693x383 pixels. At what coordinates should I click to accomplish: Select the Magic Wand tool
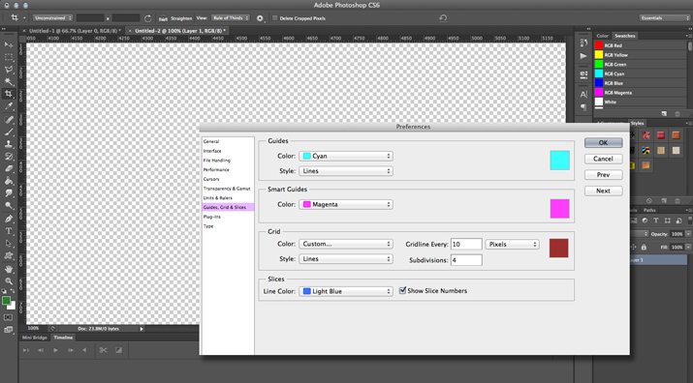tap(9, 82)
